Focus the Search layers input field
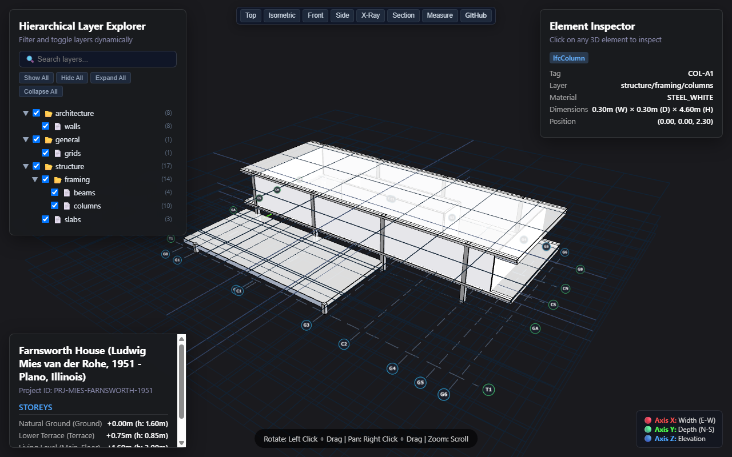This screenshot has height=457, width=732. pos(98,59)
